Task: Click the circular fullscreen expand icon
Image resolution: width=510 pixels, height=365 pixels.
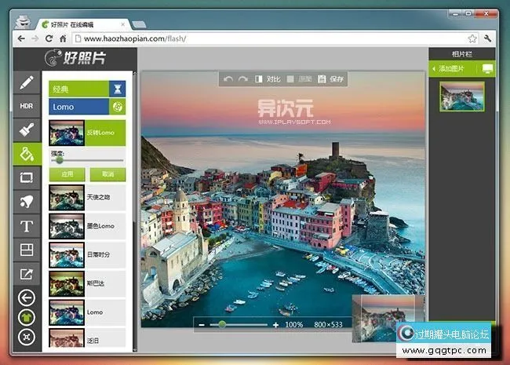Action: (x=27, y=338)
